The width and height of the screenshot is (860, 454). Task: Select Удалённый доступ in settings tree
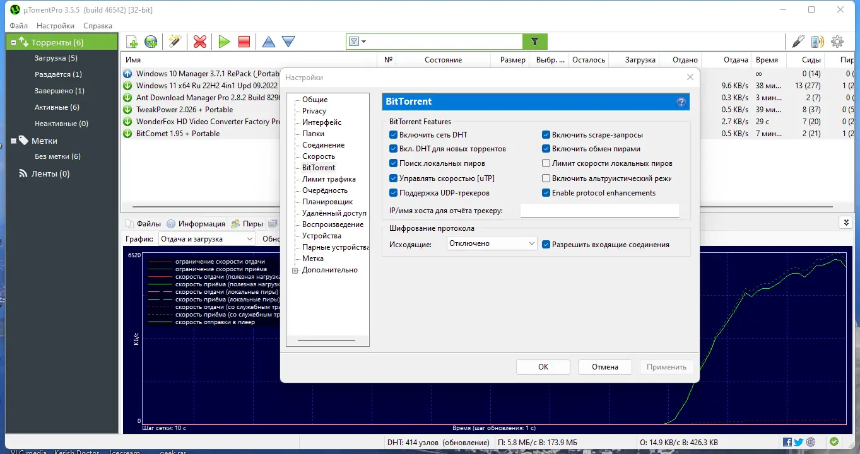tap(334, 213)
